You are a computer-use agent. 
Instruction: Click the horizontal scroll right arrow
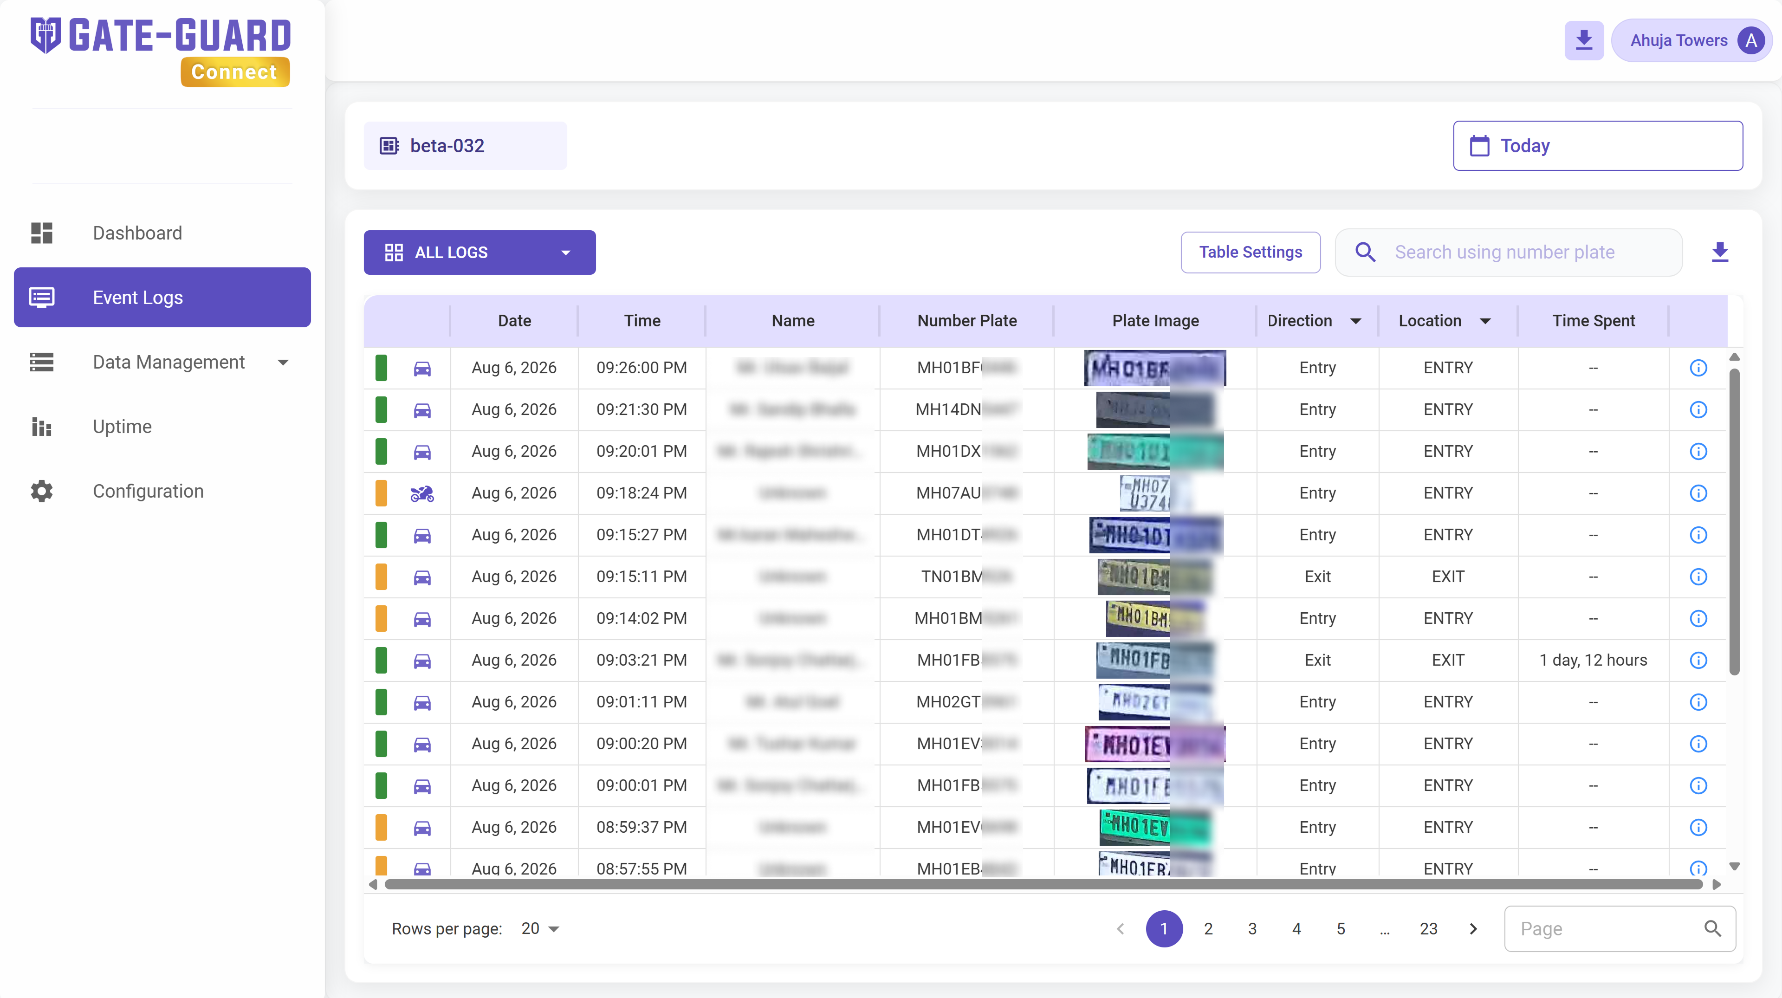coord(1716,885)
